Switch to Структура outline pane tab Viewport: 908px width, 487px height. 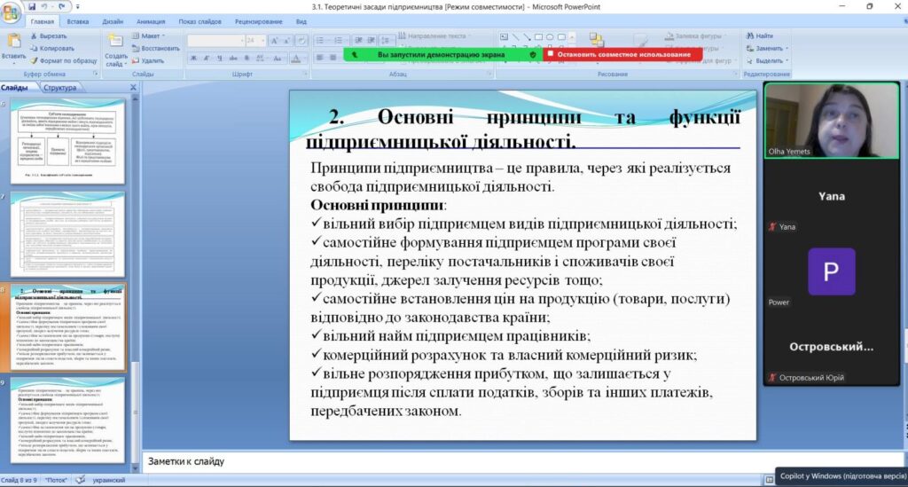[59, 88]
